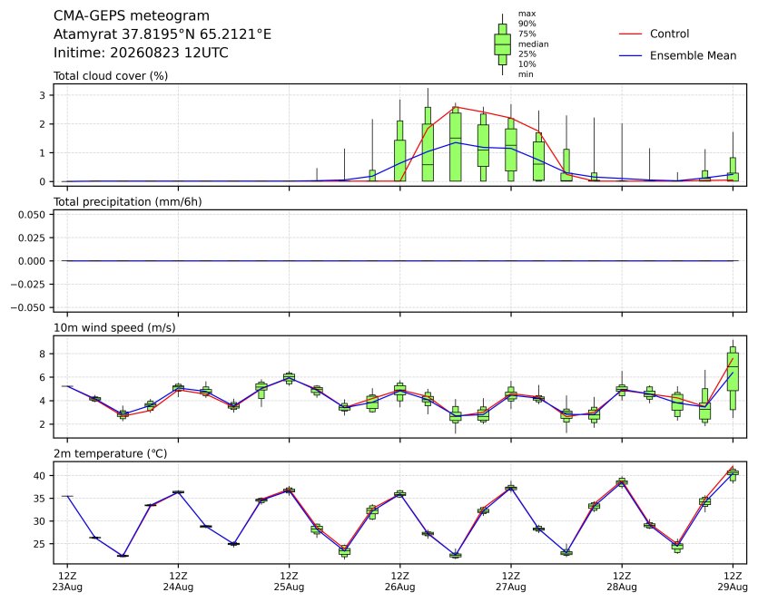Click the 12Z 24Aug axis label

click(179, 582)
